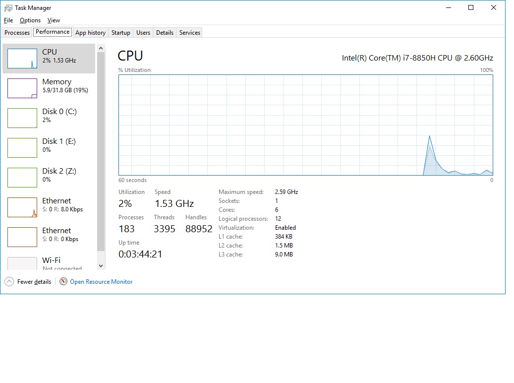Click the processes count 183
Viewport: 514px width, 383px height.
pyautogui.click(x=127, y=229)
